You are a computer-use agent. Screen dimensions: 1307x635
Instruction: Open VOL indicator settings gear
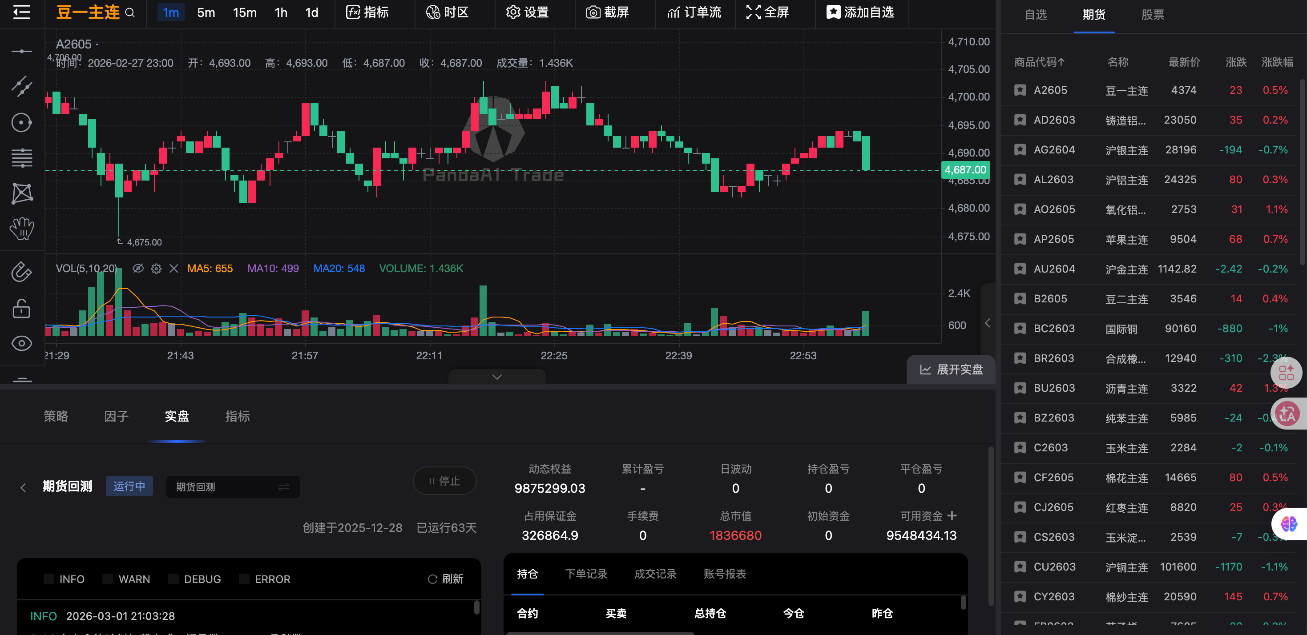(156, 268)
